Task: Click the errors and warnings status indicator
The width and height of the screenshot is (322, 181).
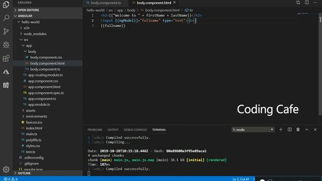Action: (x=11, y=179)
